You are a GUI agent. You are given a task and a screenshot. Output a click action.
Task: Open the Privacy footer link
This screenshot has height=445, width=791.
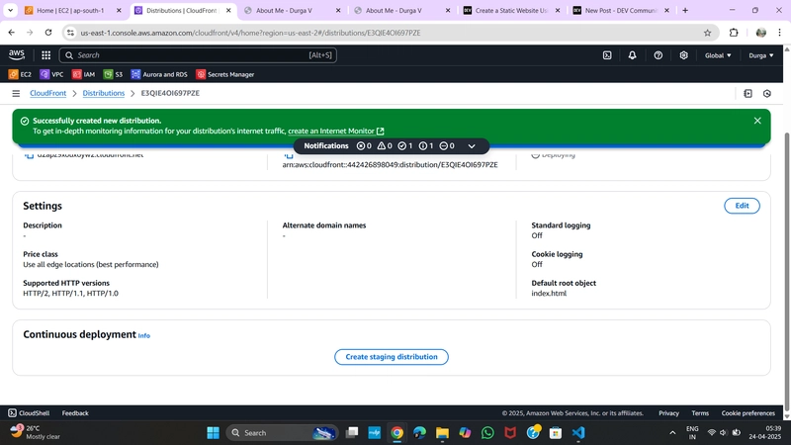(x=669, y=413)
